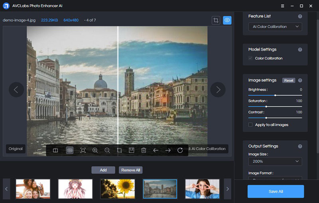Click the 640x480 resolution text
319x203 pixels.
(71, 20)
